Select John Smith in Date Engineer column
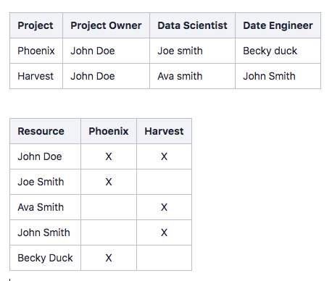The height and width of the screenshot is (281, 332). pyautogui.click(x=278, y=76)
